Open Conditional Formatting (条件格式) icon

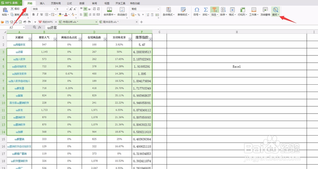pos(169,10)
